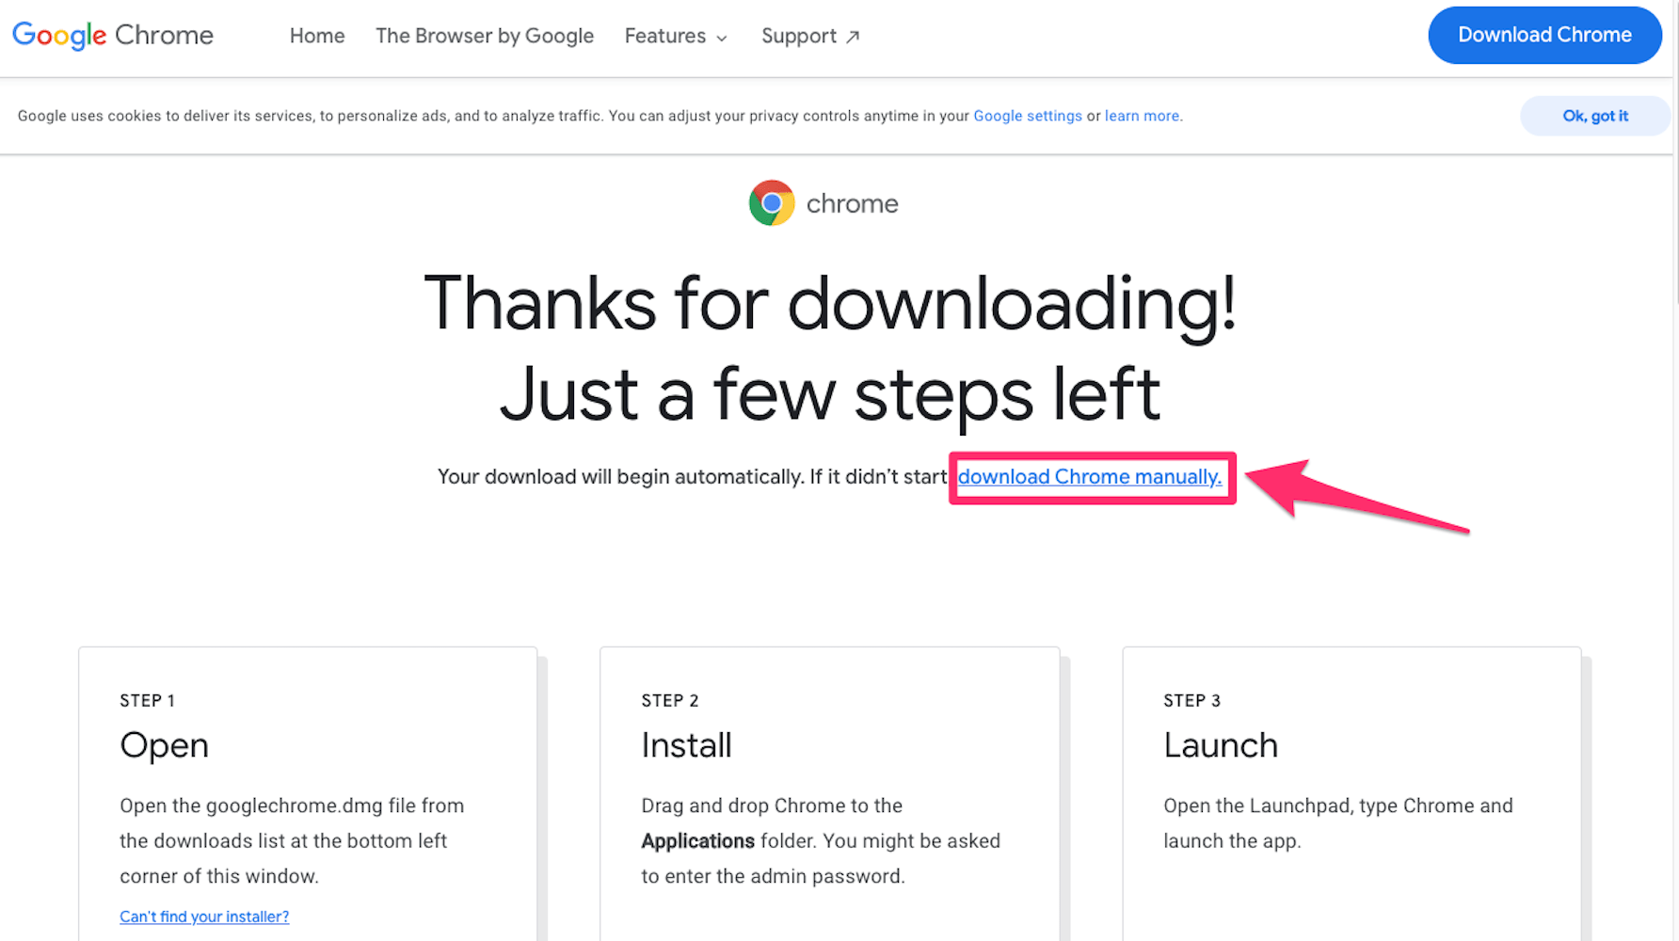This screenshot has height=941, width=1679.
Task: Open the Support external link
Action: (x=810, y=36)
